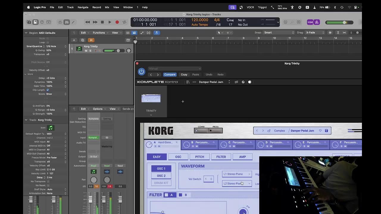Collapse the Region MIDI Defaults section
This screenshot has width=381, height=214.
[26, 33]
